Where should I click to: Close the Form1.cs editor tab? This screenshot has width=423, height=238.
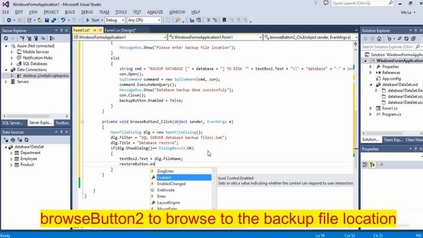click(x=100, y=30)
